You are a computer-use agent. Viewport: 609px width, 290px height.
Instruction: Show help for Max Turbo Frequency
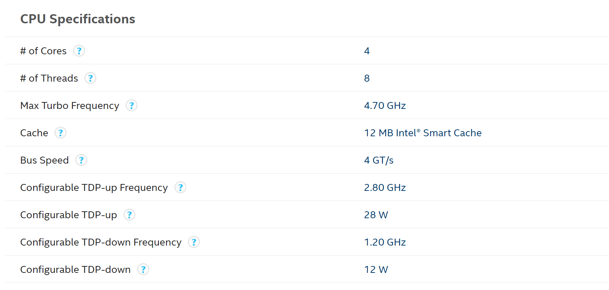(x=132, y=105)
